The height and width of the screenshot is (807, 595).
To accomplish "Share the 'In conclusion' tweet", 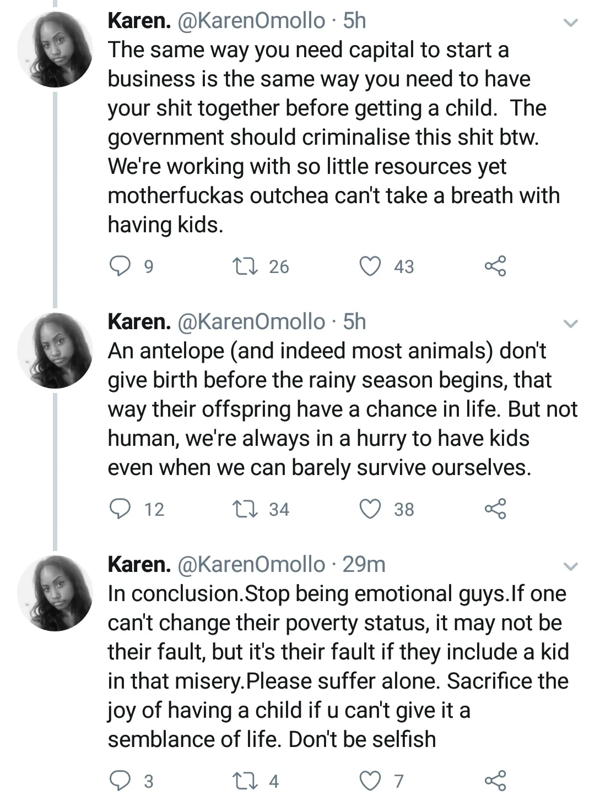I will point(495,781).
